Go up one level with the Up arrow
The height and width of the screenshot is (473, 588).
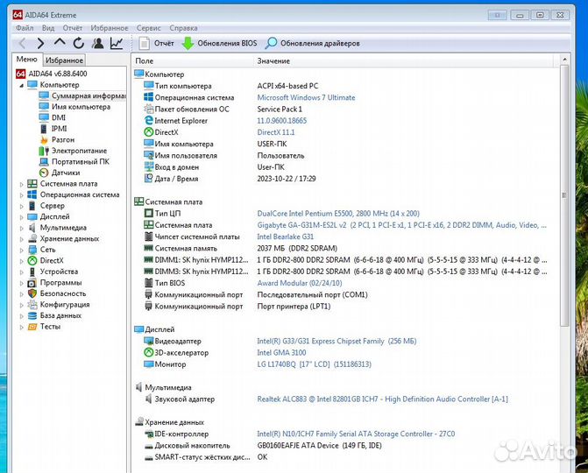coord(60,43)
